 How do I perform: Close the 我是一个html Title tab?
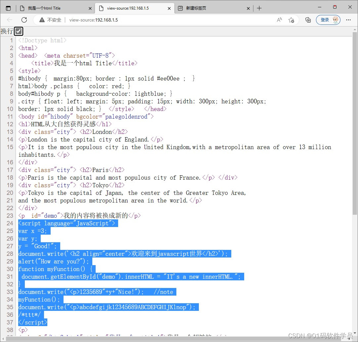pyautogui.click(x=90, y=9)
